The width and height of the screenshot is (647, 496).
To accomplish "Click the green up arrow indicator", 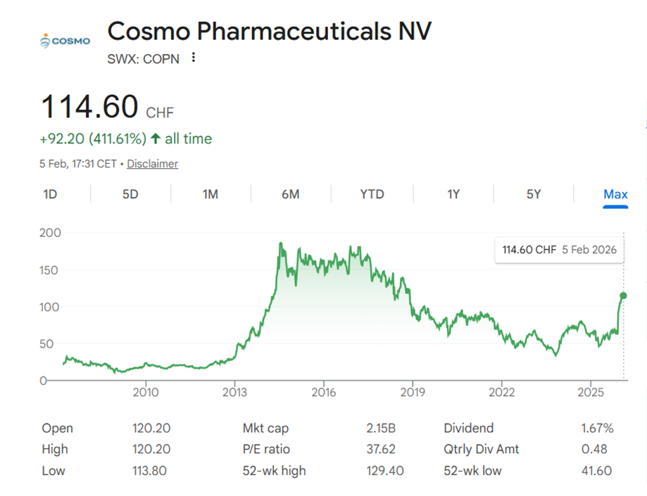I will tap(156, 139).
